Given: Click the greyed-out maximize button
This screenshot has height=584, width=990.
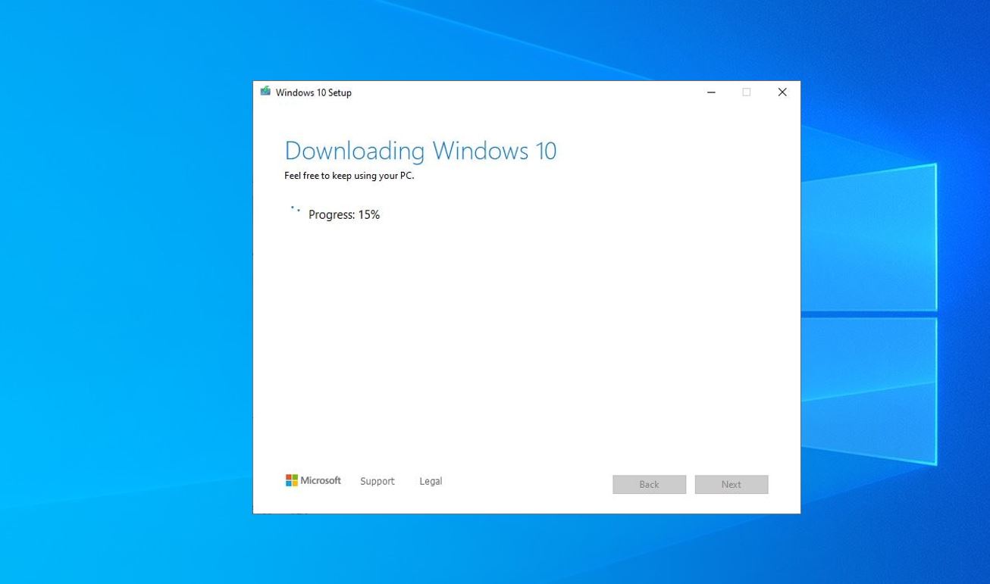Looking at the screenshot, I should (x=747, y=92).
